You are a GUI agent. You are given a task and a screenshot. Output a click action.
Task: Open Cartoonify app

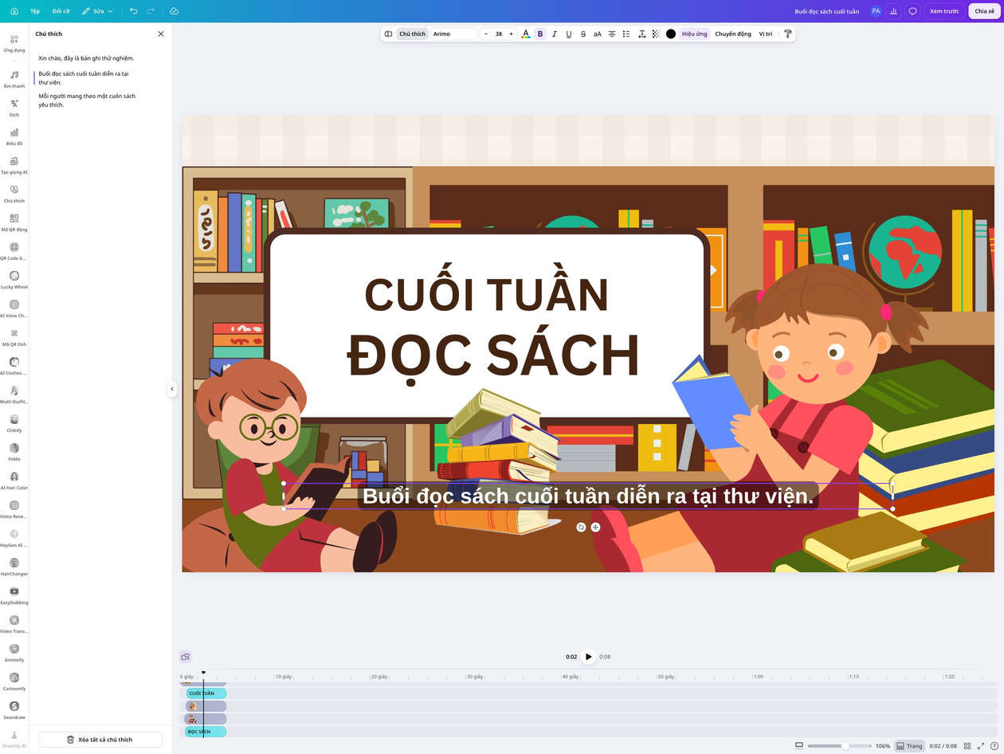pos(14,681)
